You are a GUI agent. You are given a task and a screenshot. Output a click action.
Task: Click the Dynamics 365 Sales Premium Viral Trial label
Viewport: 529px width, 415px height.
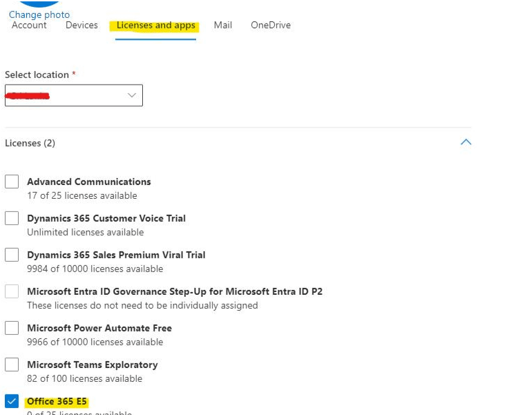tap(116, 255)
